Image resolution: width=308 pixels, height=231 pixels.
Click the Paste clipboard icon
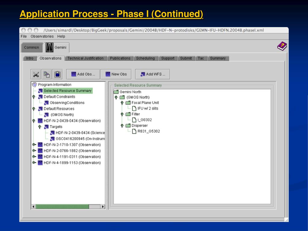point(58,74)
